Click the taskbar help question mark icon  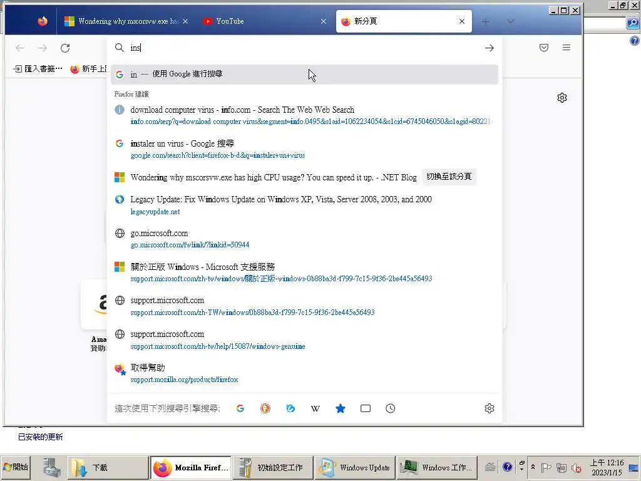[x=507, y=467]
